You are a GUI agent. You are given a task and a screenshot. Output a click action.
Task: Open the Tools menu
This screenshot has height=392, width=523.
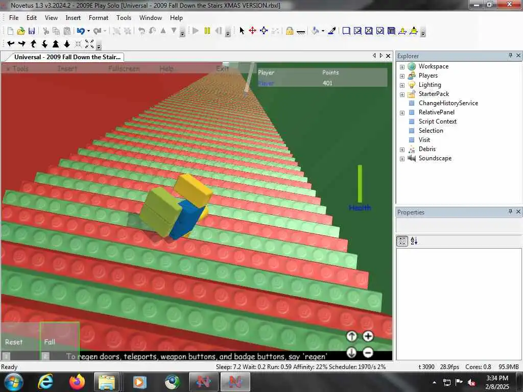coord(124,18)
